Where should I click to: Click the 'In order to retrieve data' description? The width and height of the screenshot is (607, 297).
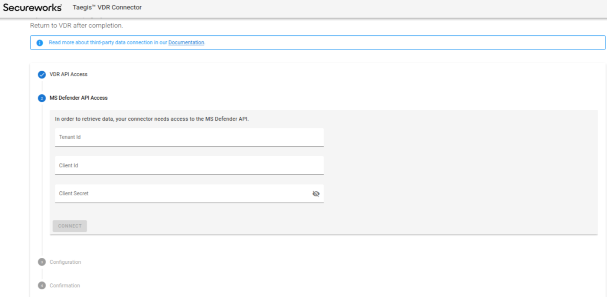(x=152, y=119)
